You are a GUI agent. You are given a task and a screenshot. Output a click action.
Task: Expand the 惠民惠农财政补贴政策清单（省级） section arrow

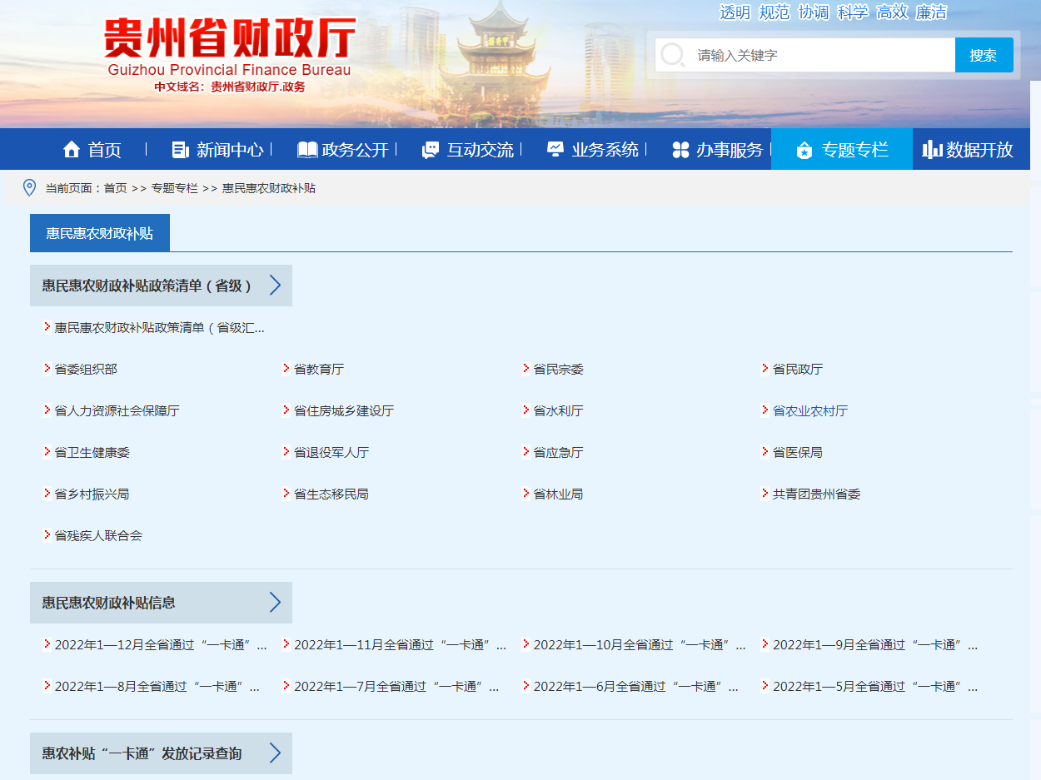tap(276, 286)
